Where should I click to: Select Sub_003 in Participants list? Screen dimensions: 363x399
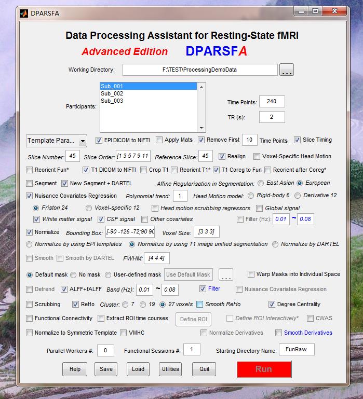148,101
